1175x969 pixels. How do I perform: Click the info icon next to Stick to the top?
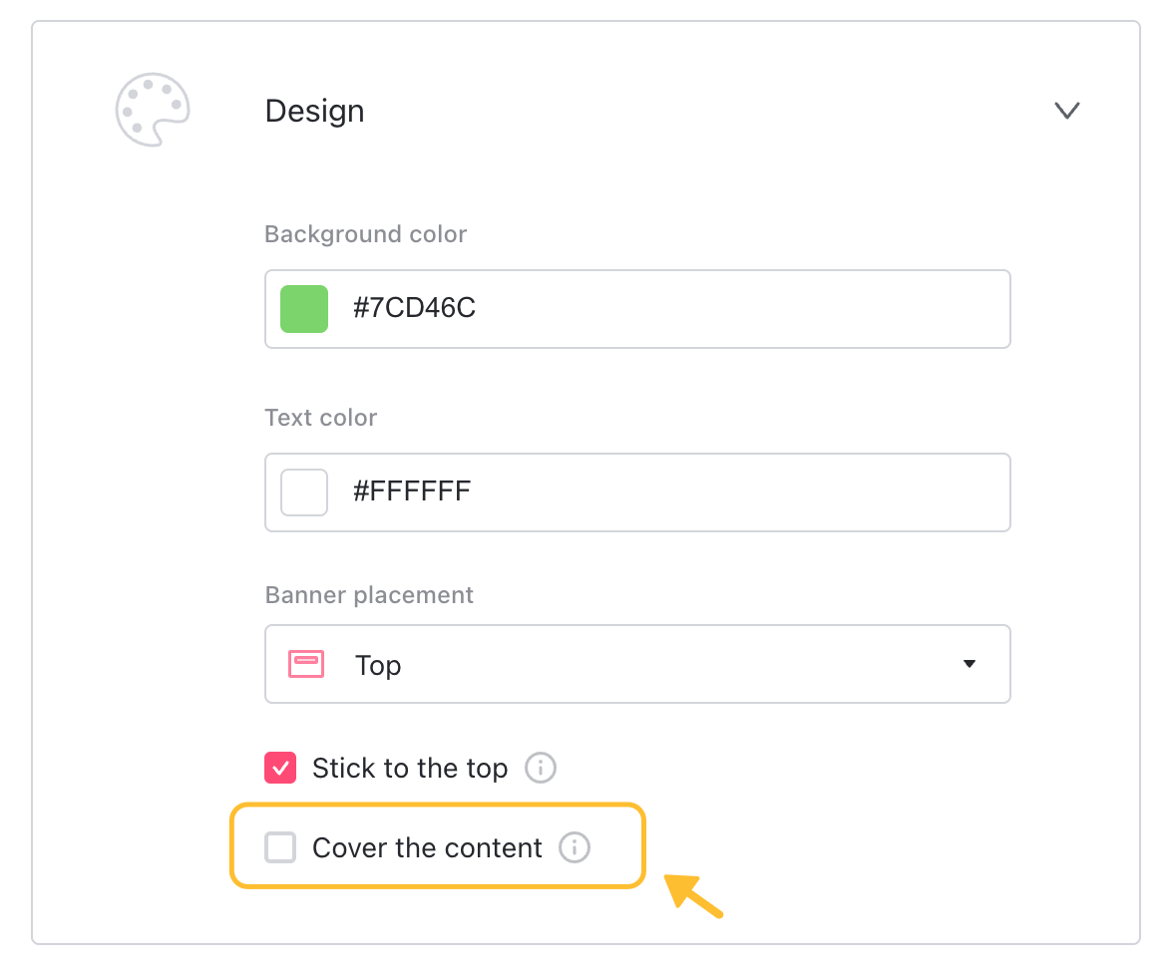tap(541, 768)
